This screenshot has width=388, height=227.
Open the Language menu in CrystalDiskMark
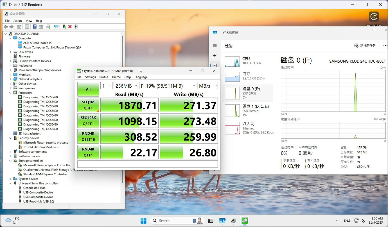click(141, 77)
